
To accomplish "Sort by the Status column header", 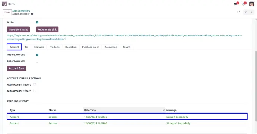I will pos(52,110).
